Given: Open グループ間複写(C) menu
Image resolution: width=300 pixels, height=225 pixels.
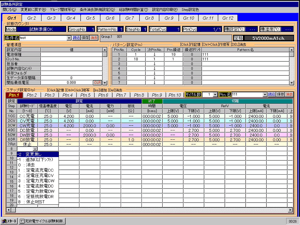Looking at the screenshot, I should point(63,9).
